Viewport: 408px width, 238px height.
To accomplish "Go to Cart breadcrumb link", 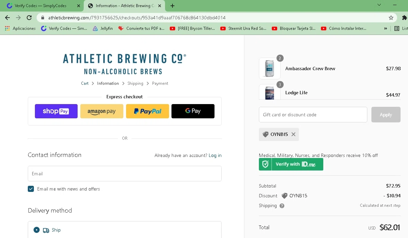I will pos(85,83).
